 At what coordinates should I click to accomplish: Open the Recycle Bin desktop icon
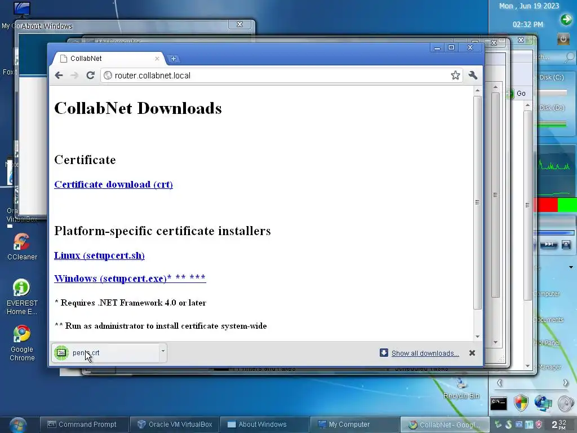tap(461, 388)
